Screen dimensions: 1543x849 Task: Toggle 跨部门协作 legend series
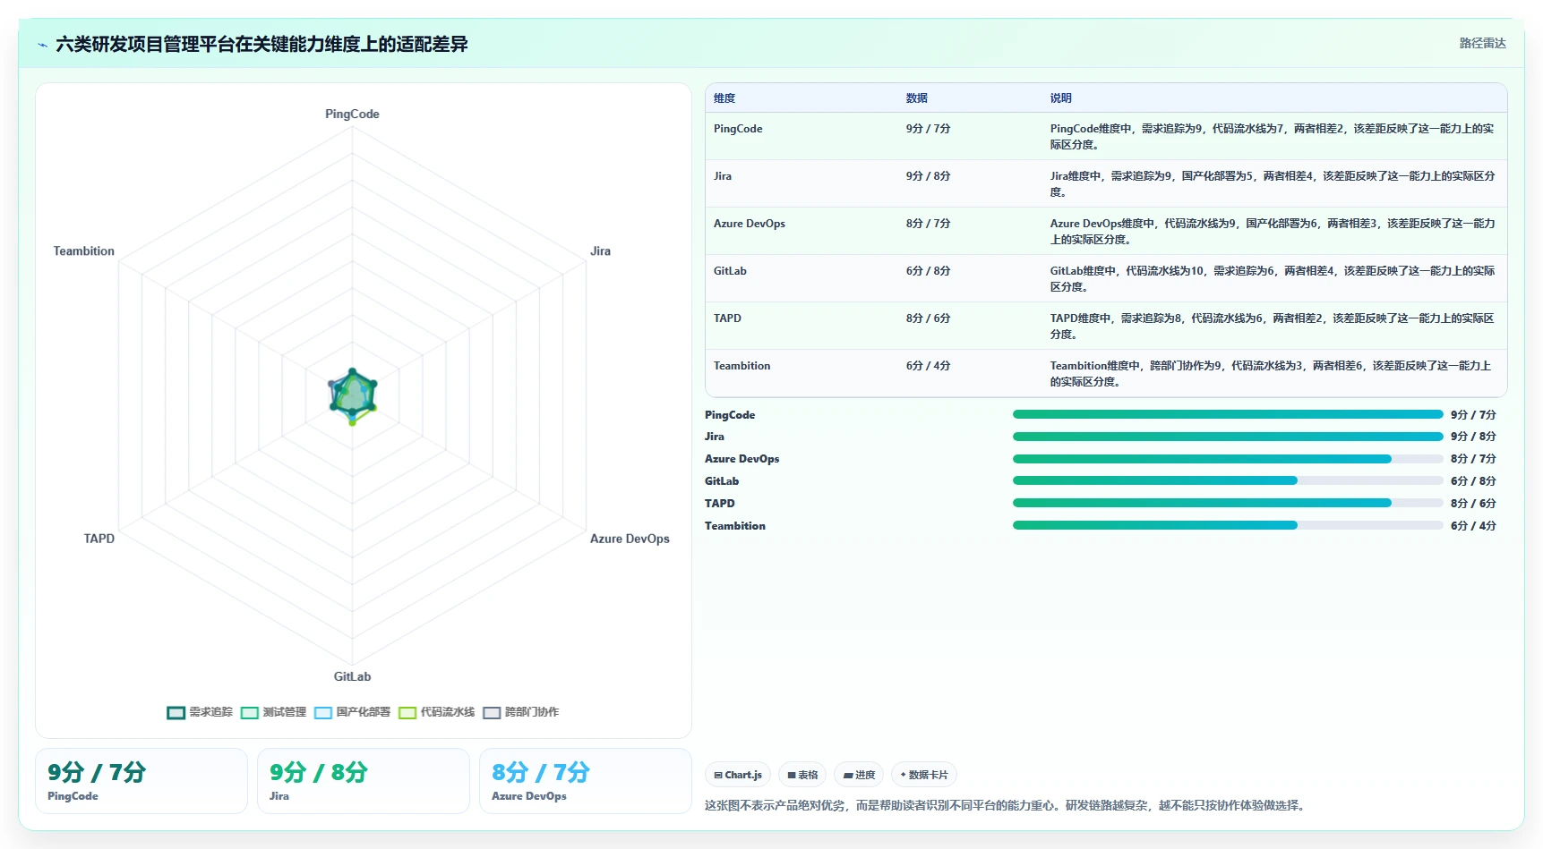click(x=520, y=712)
